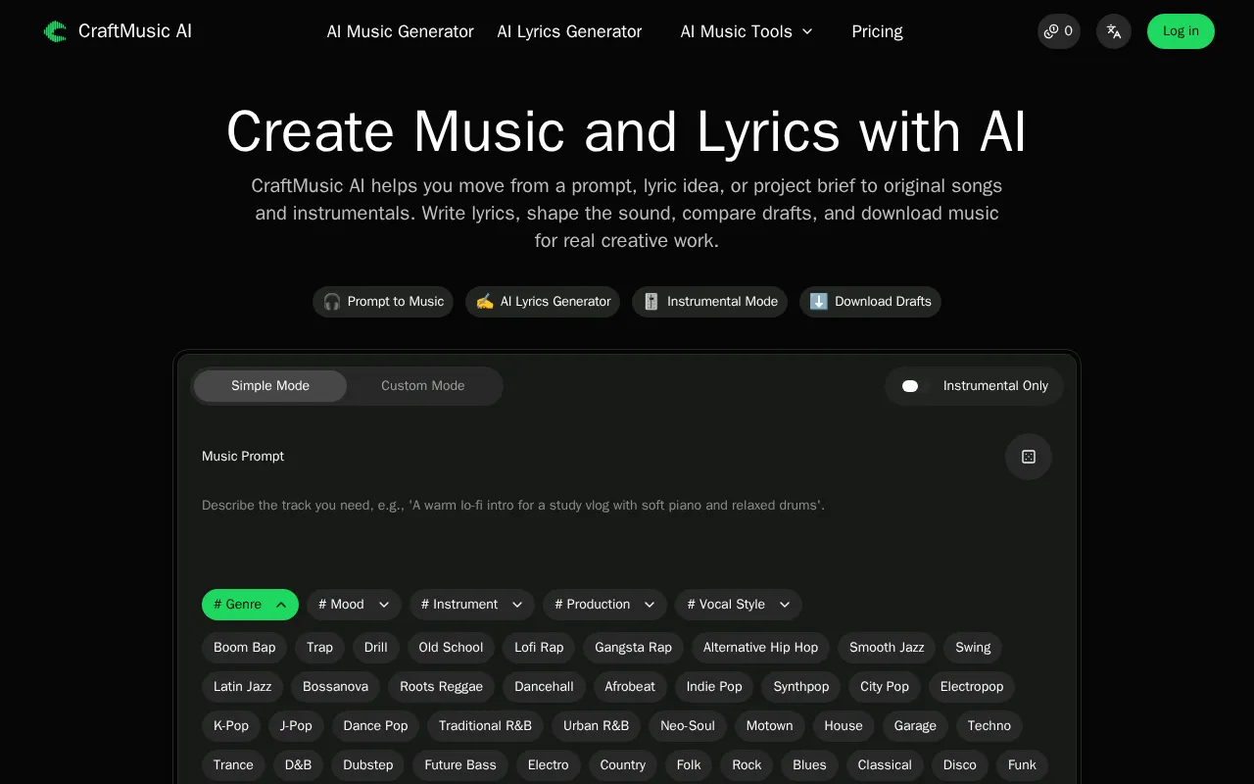Click the CraftMusic AI logo icon
This screenshot has height=784, width=1254.
click(55, 31)
